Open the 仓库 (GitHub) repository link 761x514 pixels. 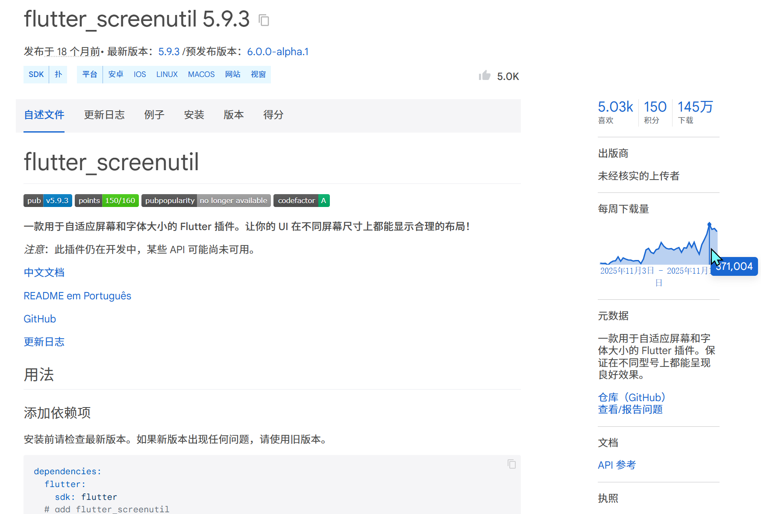tap(632, 397)
